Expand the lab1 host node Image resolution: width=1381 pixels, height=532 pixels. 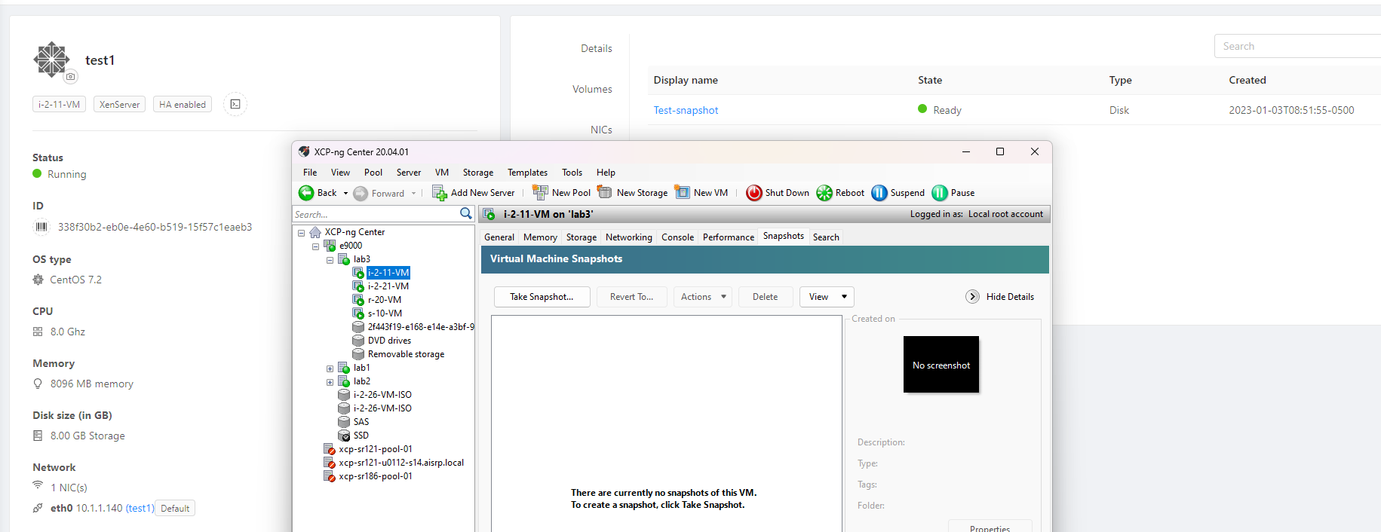pos(330,368)
